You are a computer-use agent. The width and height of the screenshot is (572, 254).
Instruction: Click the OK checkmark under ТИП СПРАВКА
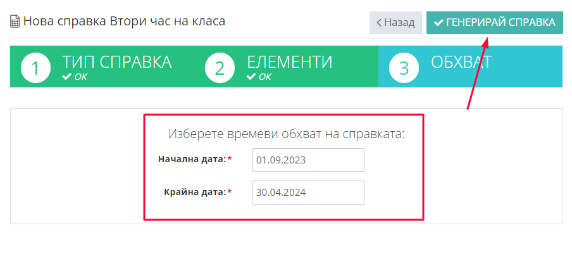[x=67, y=77]
